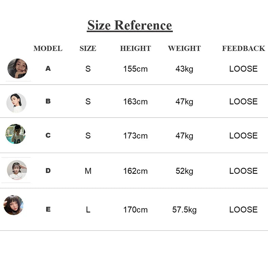Click the 155cm height value
The image size is (268, 254).
pos(135,69)
